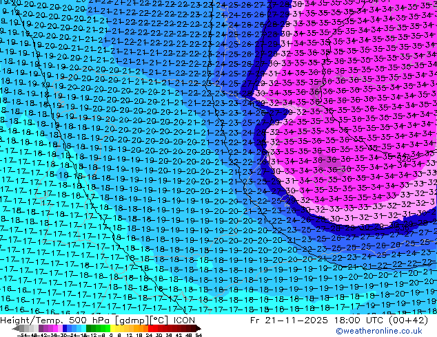Image resolution: width=437 pixels, height=337 pixels.
Task: Click the 54 label under the legend
Action: [x=199, y=335]
